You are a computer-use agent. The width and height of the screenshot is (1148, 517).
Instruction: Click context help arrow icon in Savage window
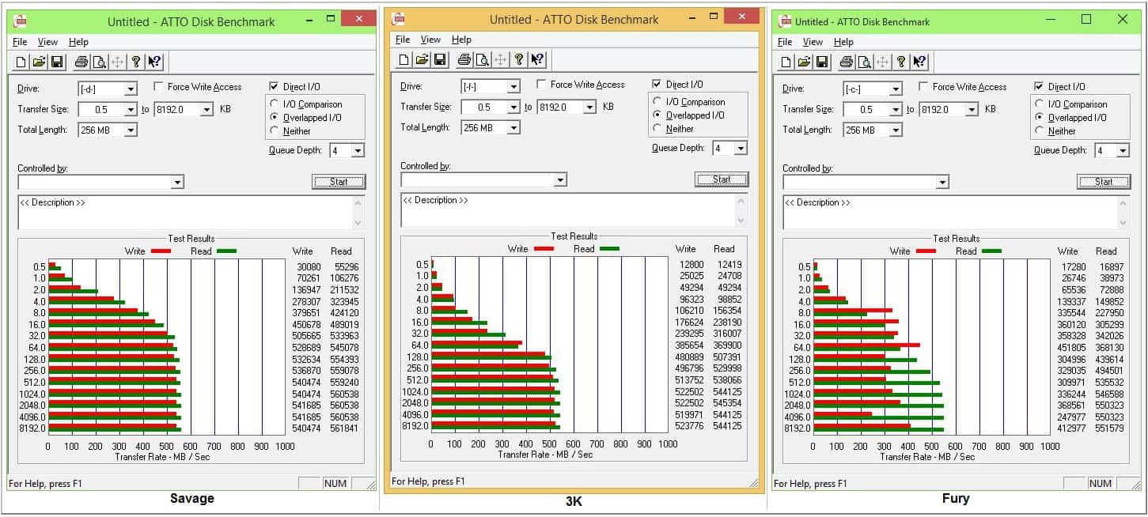(x=154, y=62)
